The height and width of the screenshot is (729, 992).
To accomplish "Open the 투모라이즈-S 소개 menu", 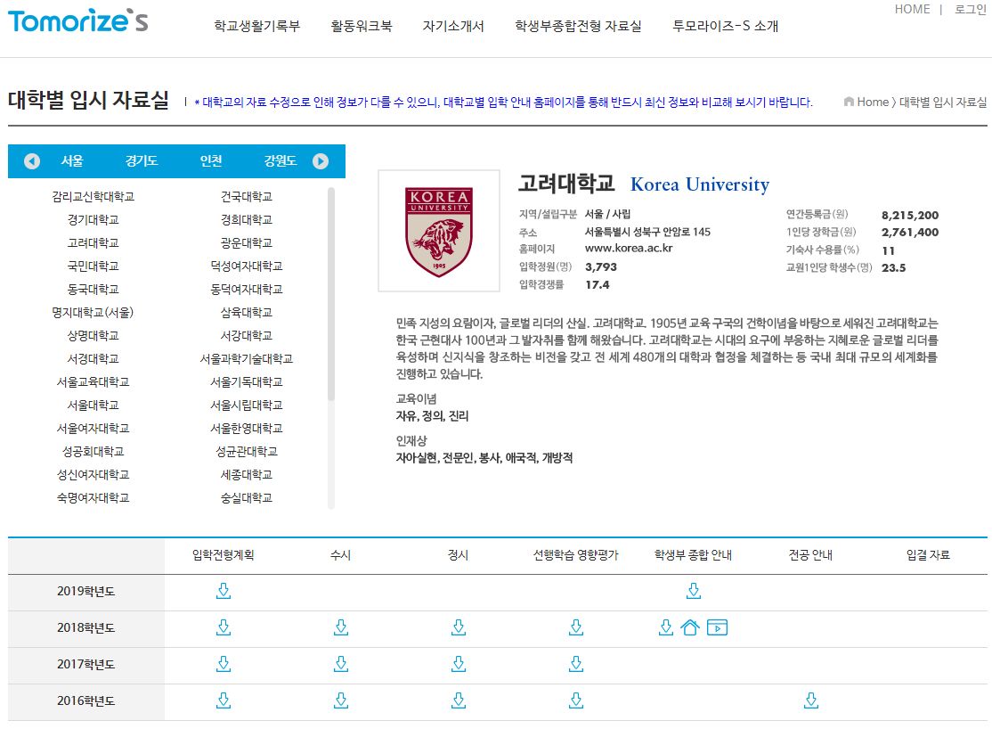I will (726, 26).
